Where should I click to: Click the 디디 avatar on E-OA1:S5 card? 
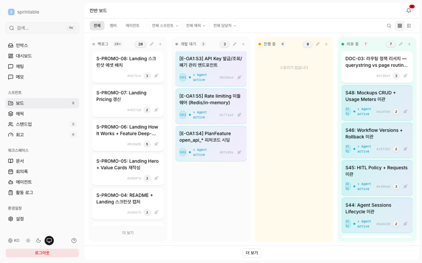(183, 115)
